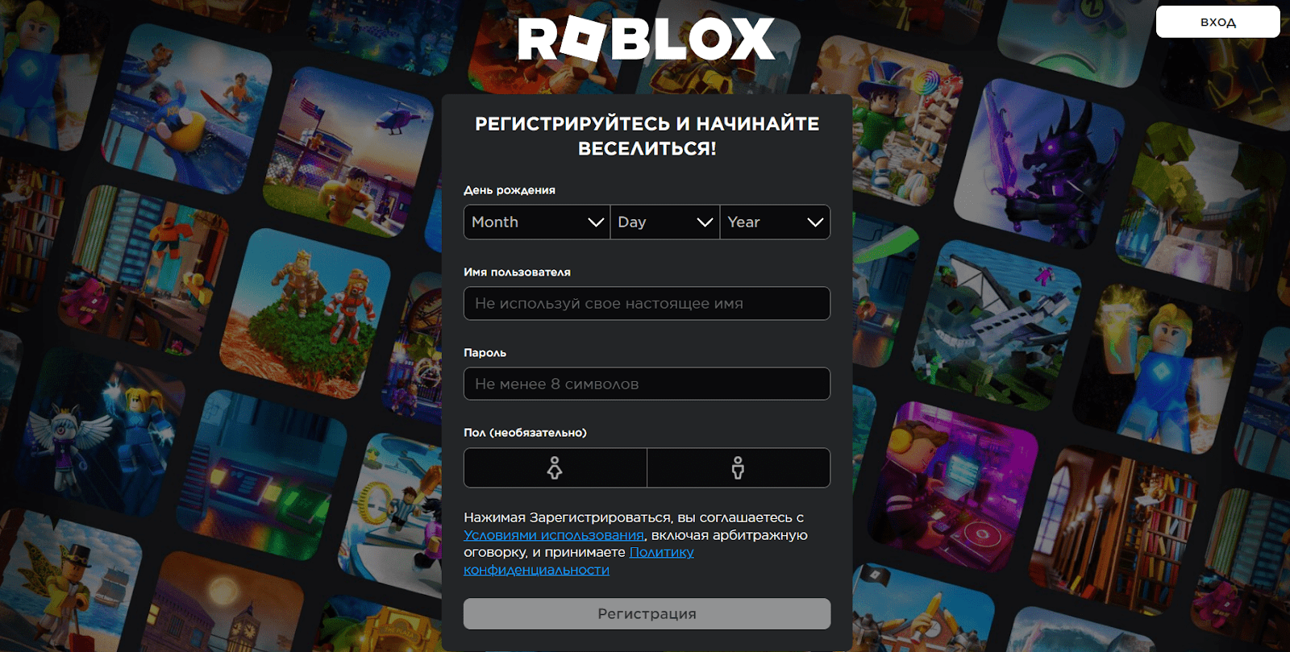Screen dimensions: 1290x652
Task: Click the Roblox logo
Action: click(646, 39)
